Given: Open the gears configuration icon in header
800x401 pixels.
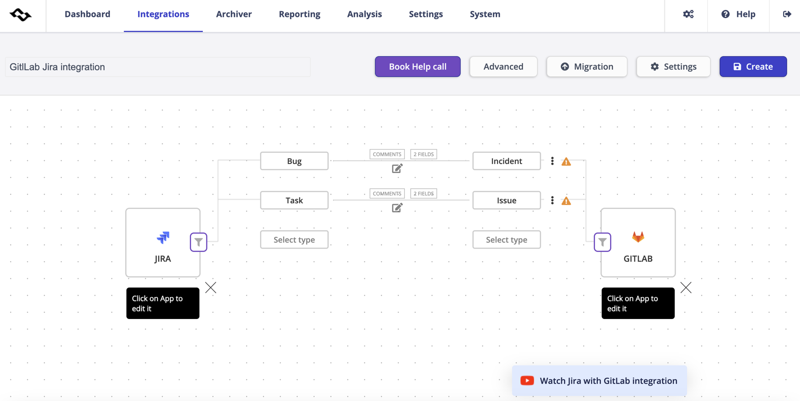Looking at the screenshot, I should pyautogui.click(x=688, y=14).
